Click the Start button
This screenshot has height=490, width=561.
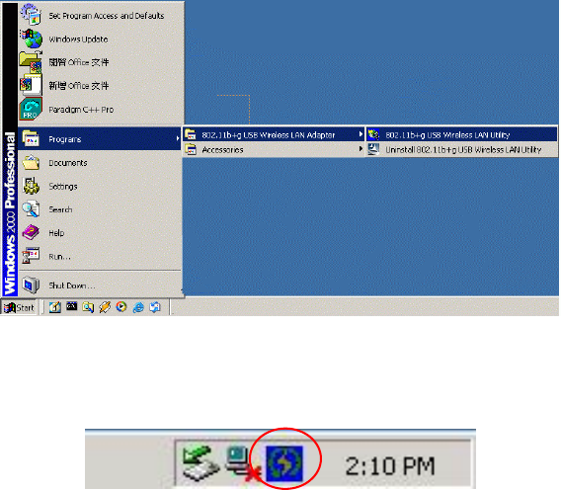click(x=19, y=307)
